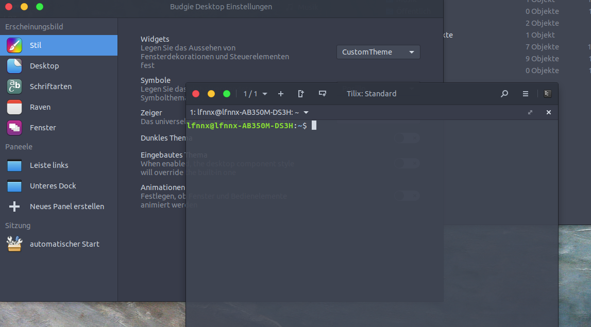The width and height of the screenshot is (591, 327).
Task: Open the CustomTheme widgets dropdown
Action: coord(378,51)
